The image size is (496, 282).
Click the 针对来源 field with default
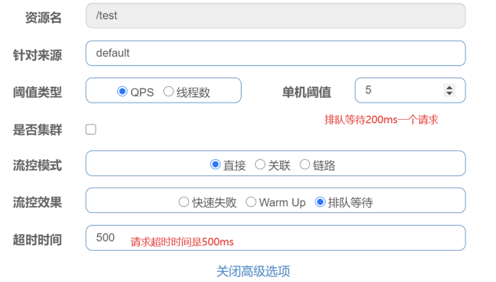point(275,53)
